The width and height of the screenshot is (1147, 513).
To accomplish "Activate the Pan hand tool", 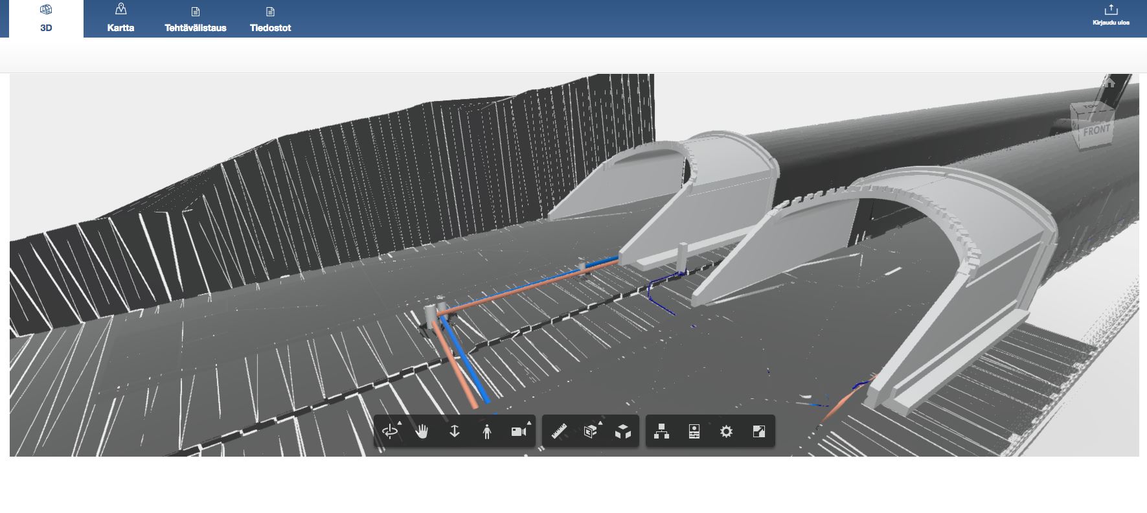I will tap(422, 431).
